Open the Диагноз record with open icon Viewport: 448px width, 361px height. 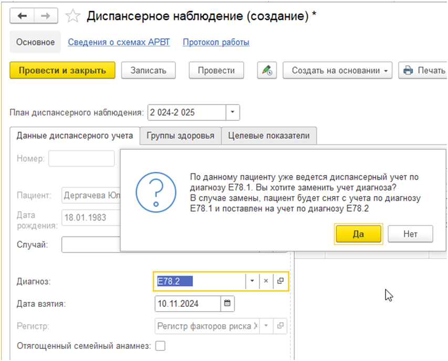(x=280, y=281)
